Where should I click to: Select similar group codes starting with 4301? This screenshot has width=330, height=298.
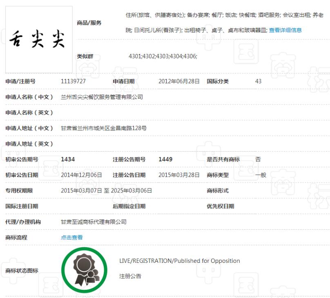pos(163,56)
